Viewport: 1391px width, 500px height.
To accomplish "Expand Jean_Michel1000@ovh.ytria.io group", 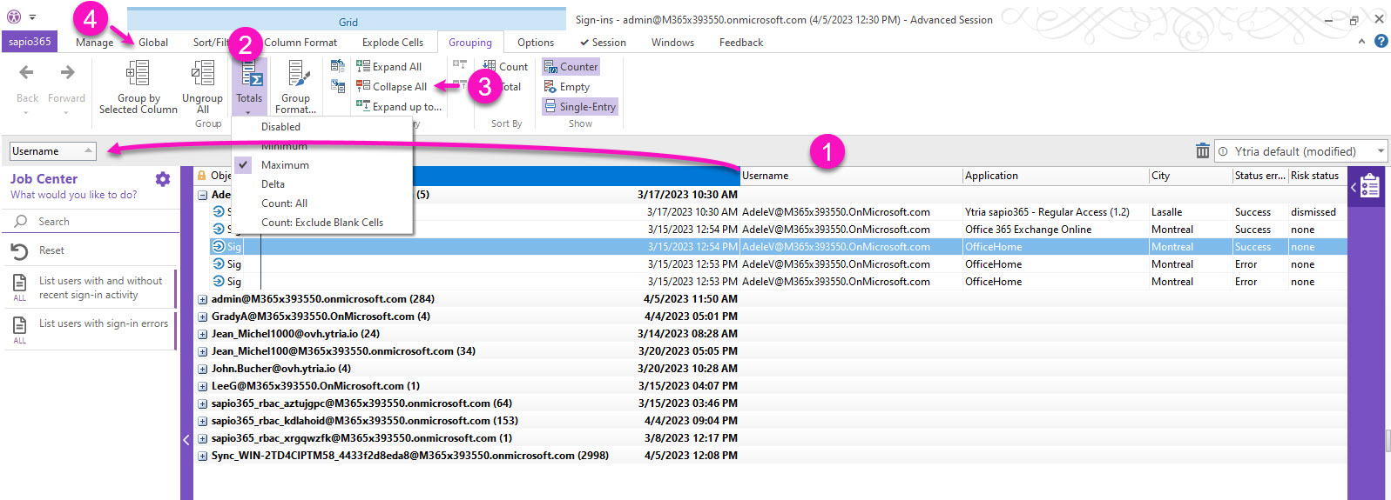I will click(203, 334).
